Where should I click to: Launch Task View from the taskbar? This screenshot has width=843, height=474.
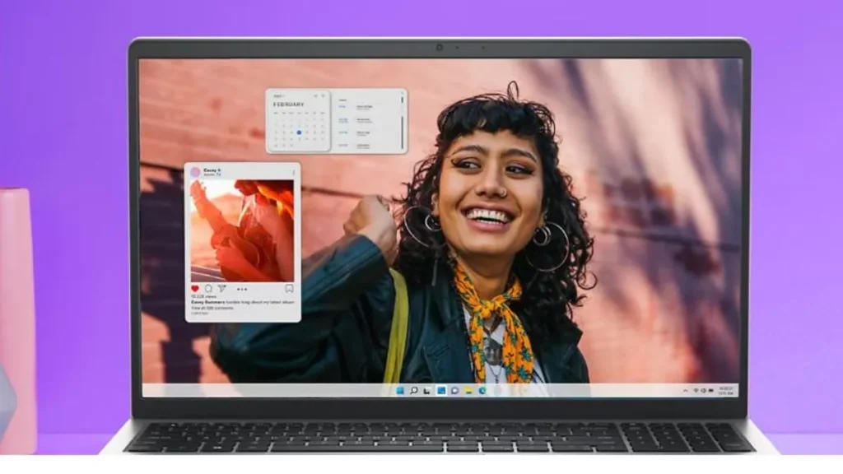point(426,390)
